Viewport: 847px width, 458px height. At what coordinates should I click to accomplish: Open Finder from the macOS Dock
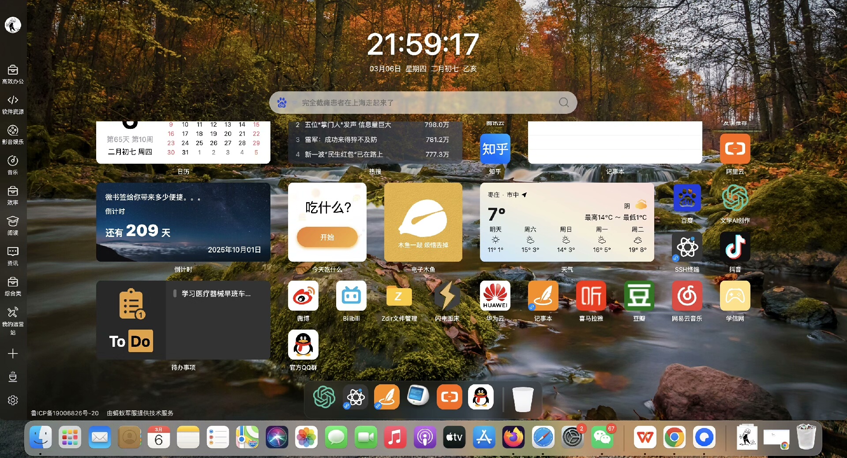pos(41,437)
